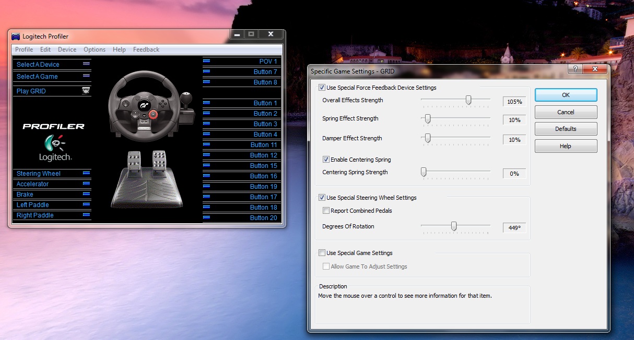The image size is (634, 340).
Task: Click the Logitech logo
Action: pos(55,149)
